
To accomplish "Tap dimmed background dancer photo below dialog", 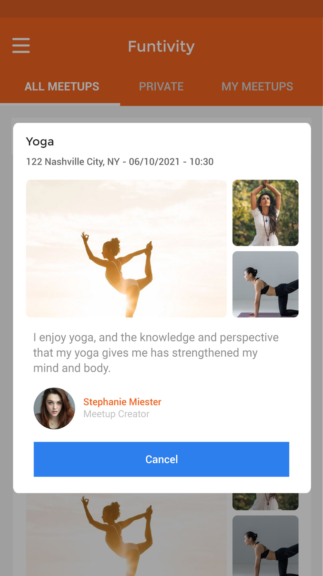I will [x=126, y=535].
